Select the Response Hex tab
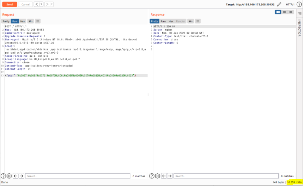Viewport: 303px width, 186px height. (x=171, y=21)
